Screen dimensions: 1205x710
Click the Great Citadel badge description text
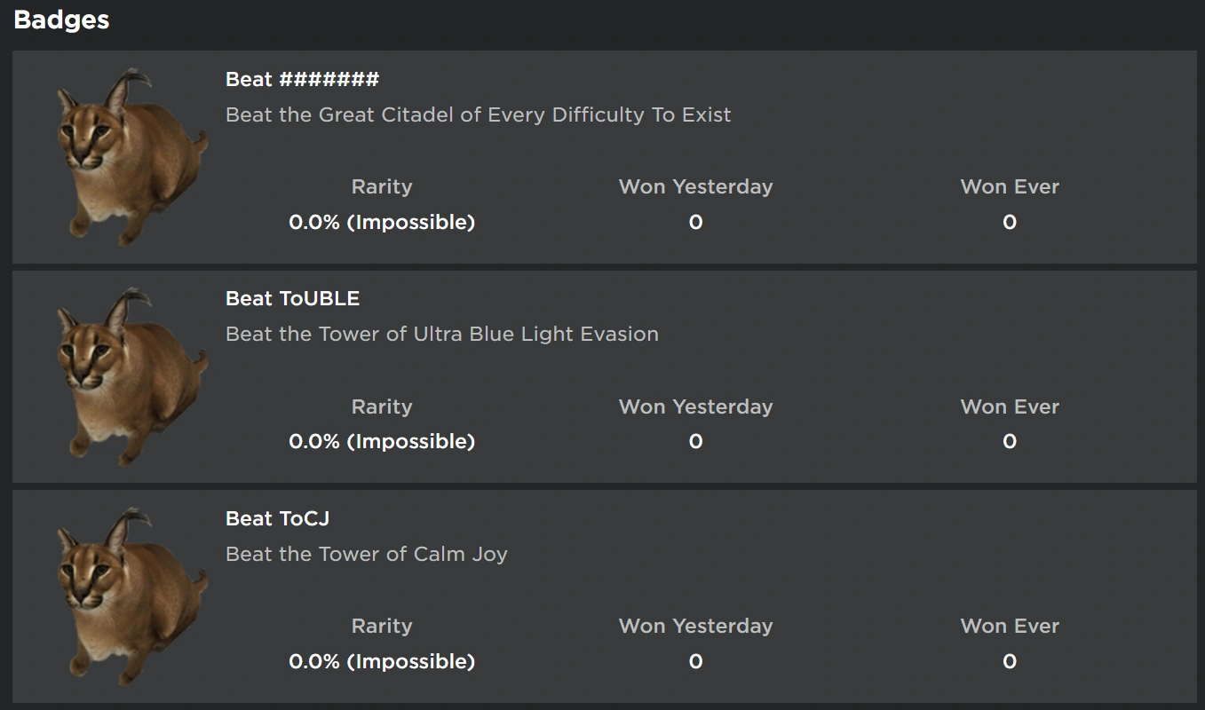pos(478,115)
